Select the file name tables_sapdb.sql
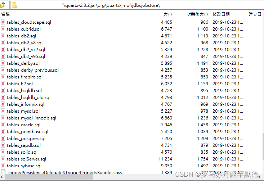 (24, 145)
